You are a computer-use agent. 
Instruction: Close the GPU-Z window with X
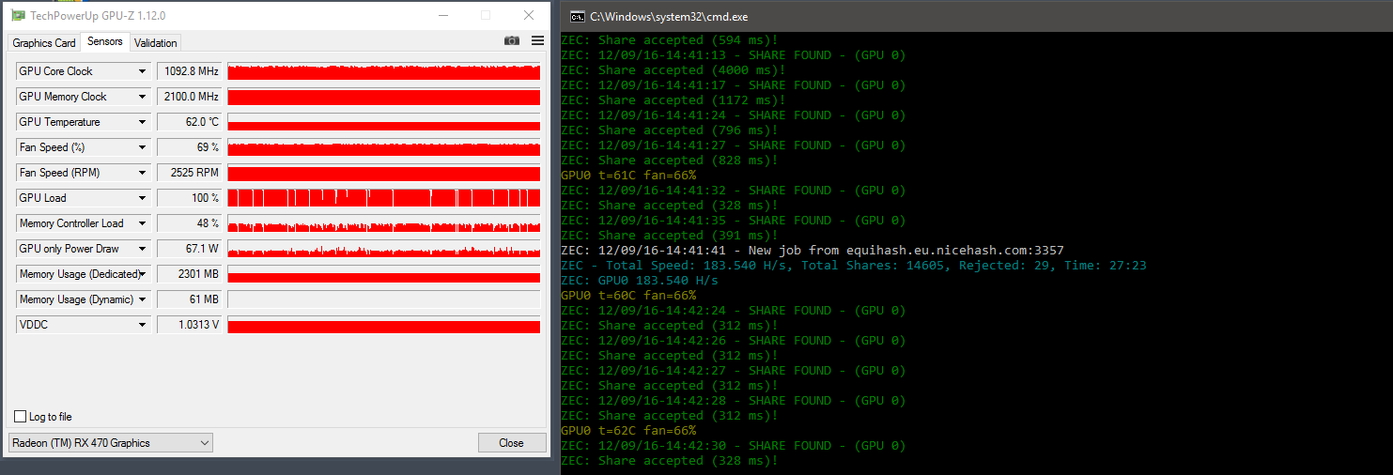tap(529, 16)
